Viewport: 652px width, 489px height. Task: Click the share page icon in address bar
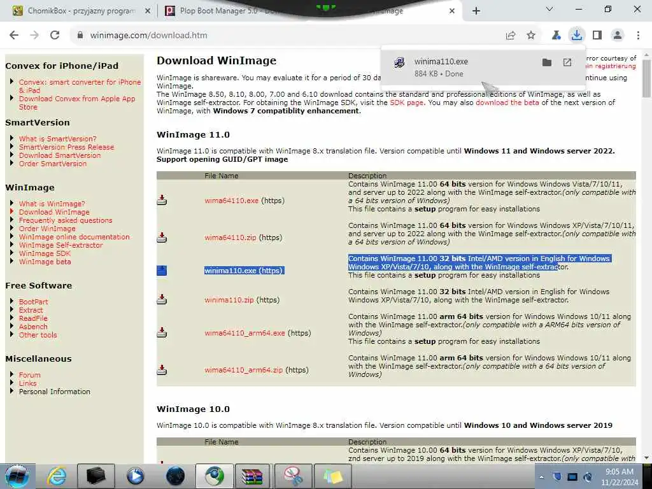click(x=511, y=36)
